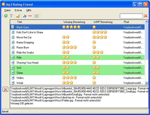The image size is (150, 115).
Task: Click Black Eyes Winamp five-star rating
Action: pos(71,27)
